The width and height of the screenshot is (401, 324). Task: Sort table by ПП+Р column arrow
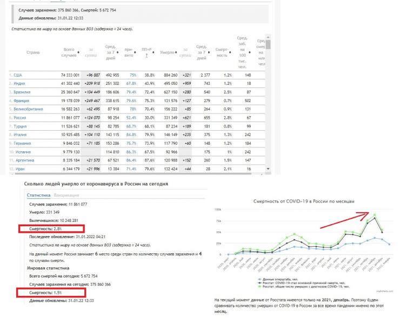153,52
